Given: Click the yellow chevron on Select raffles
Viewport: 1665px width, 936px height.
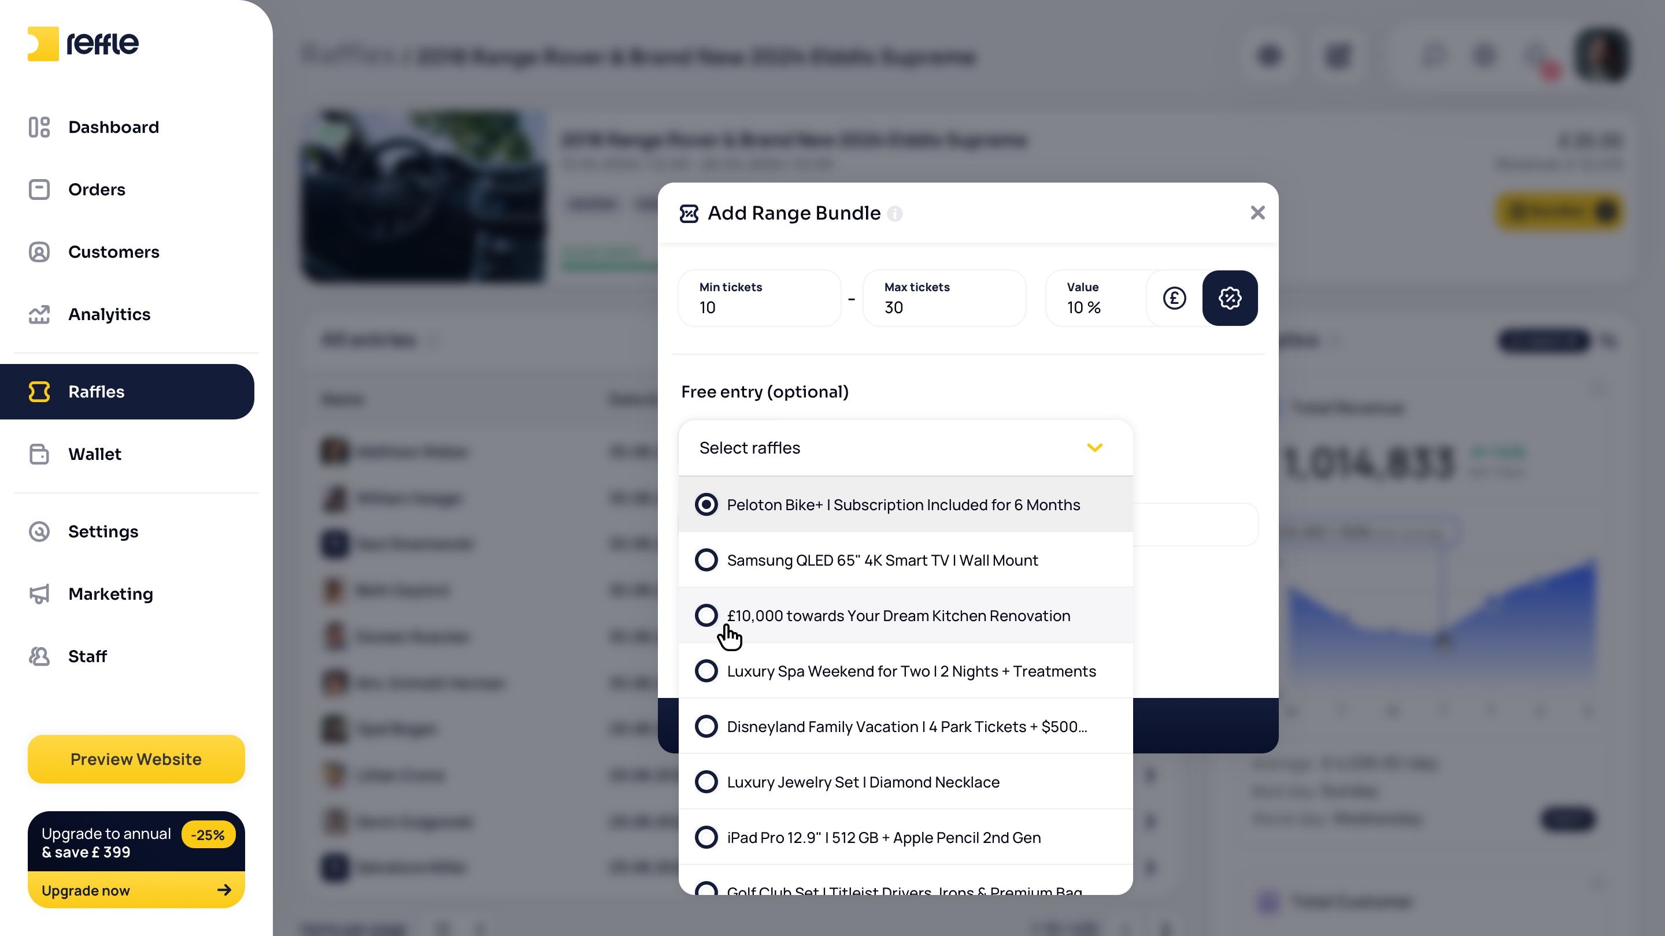Looking at the screenshot, I should tap(1095, 448).
